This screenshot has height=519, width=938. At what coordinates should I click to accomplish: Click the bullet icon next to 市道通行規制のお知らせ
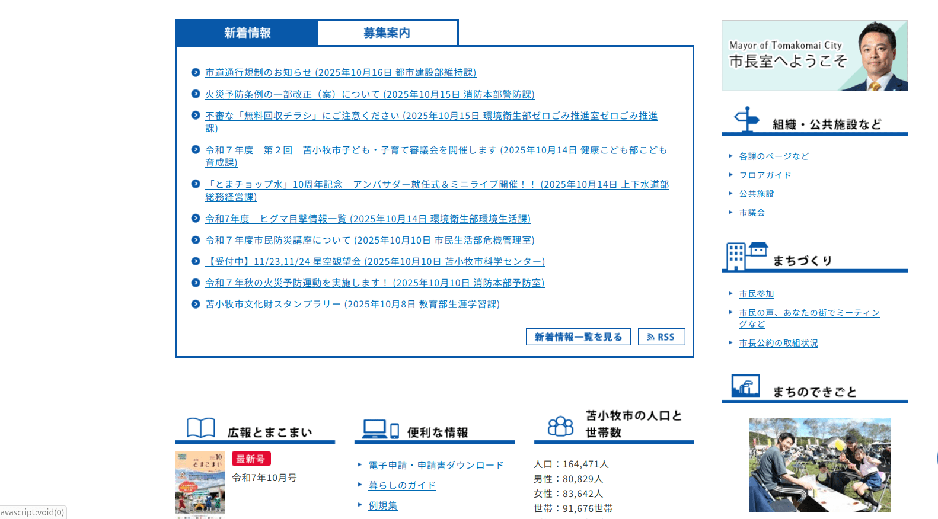(196, 72)
